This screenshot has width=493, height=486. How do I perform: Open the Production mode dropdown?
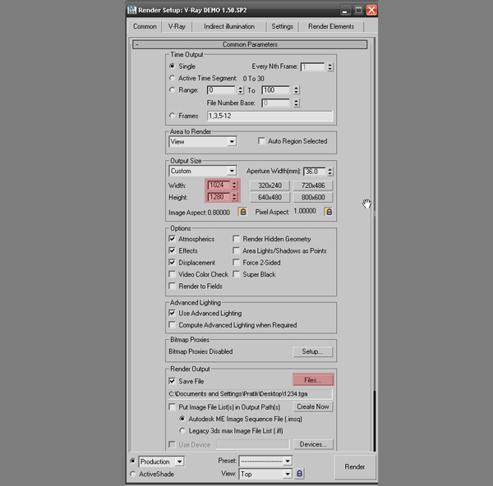(179, 461)
